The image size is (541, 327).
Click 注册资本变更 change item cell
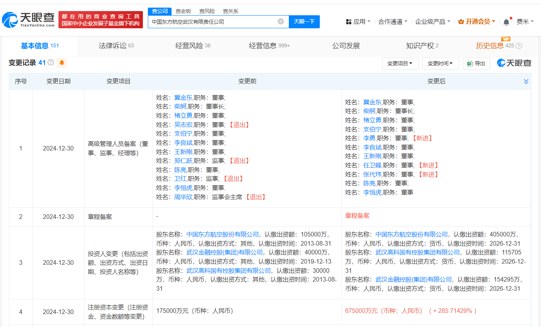(x=118, y=312)
